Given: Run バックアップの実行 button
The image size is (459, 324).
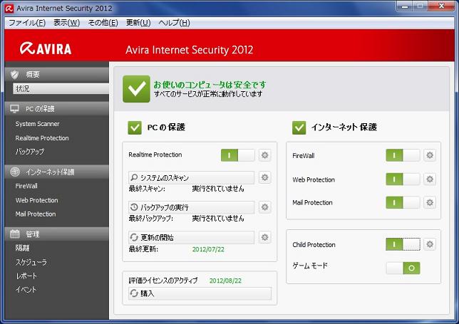Looking at the screenshot, I should (x=192, y=207).
